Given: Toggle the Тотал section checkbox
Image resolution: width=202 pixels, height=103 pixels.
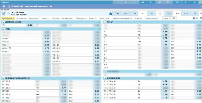Looking at the screenshot, I should pos(105,22).
